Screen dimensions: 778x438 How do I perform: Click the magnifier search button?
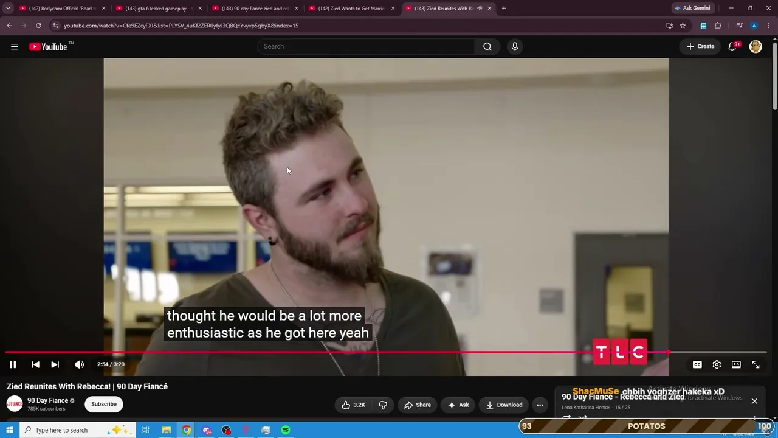pos(487,47)
